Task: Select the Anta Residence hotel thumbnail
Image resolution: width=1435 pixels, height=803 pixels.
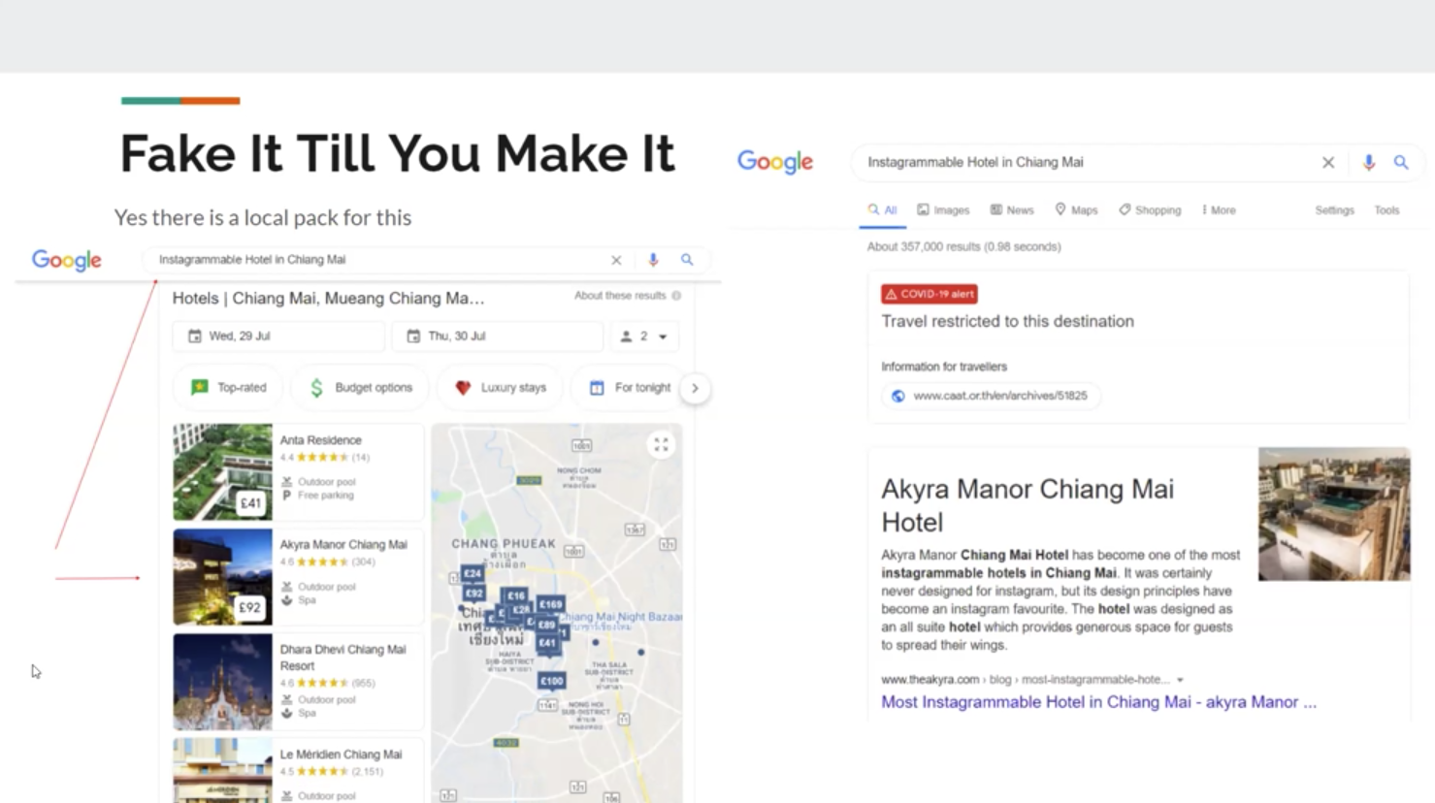Action: [x=222, y=471]
